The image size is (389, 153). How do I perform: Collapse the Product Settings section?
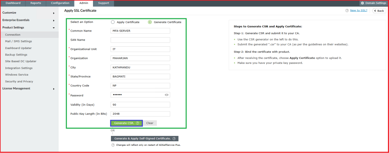point(54,27)
